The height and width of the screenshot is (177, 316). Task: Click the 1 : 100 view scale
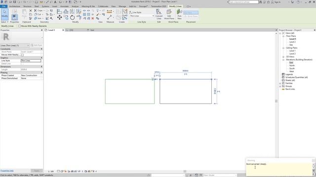point(51,172)
